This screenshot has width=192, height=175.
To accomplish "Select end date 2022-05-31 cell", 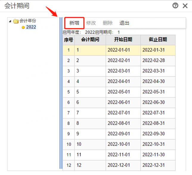I will pyautogui.click(x=158, y=92).
